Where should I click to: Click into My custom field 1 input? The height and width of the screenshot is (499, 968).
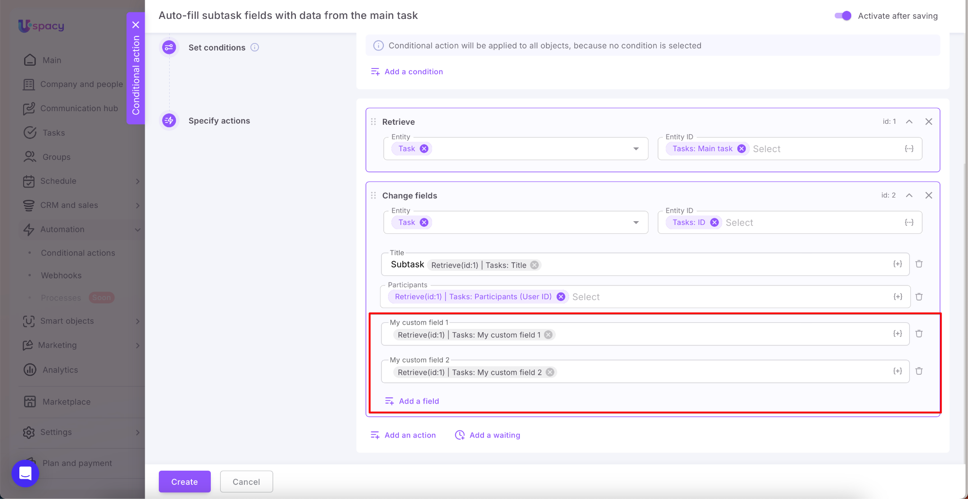point(709,335)
